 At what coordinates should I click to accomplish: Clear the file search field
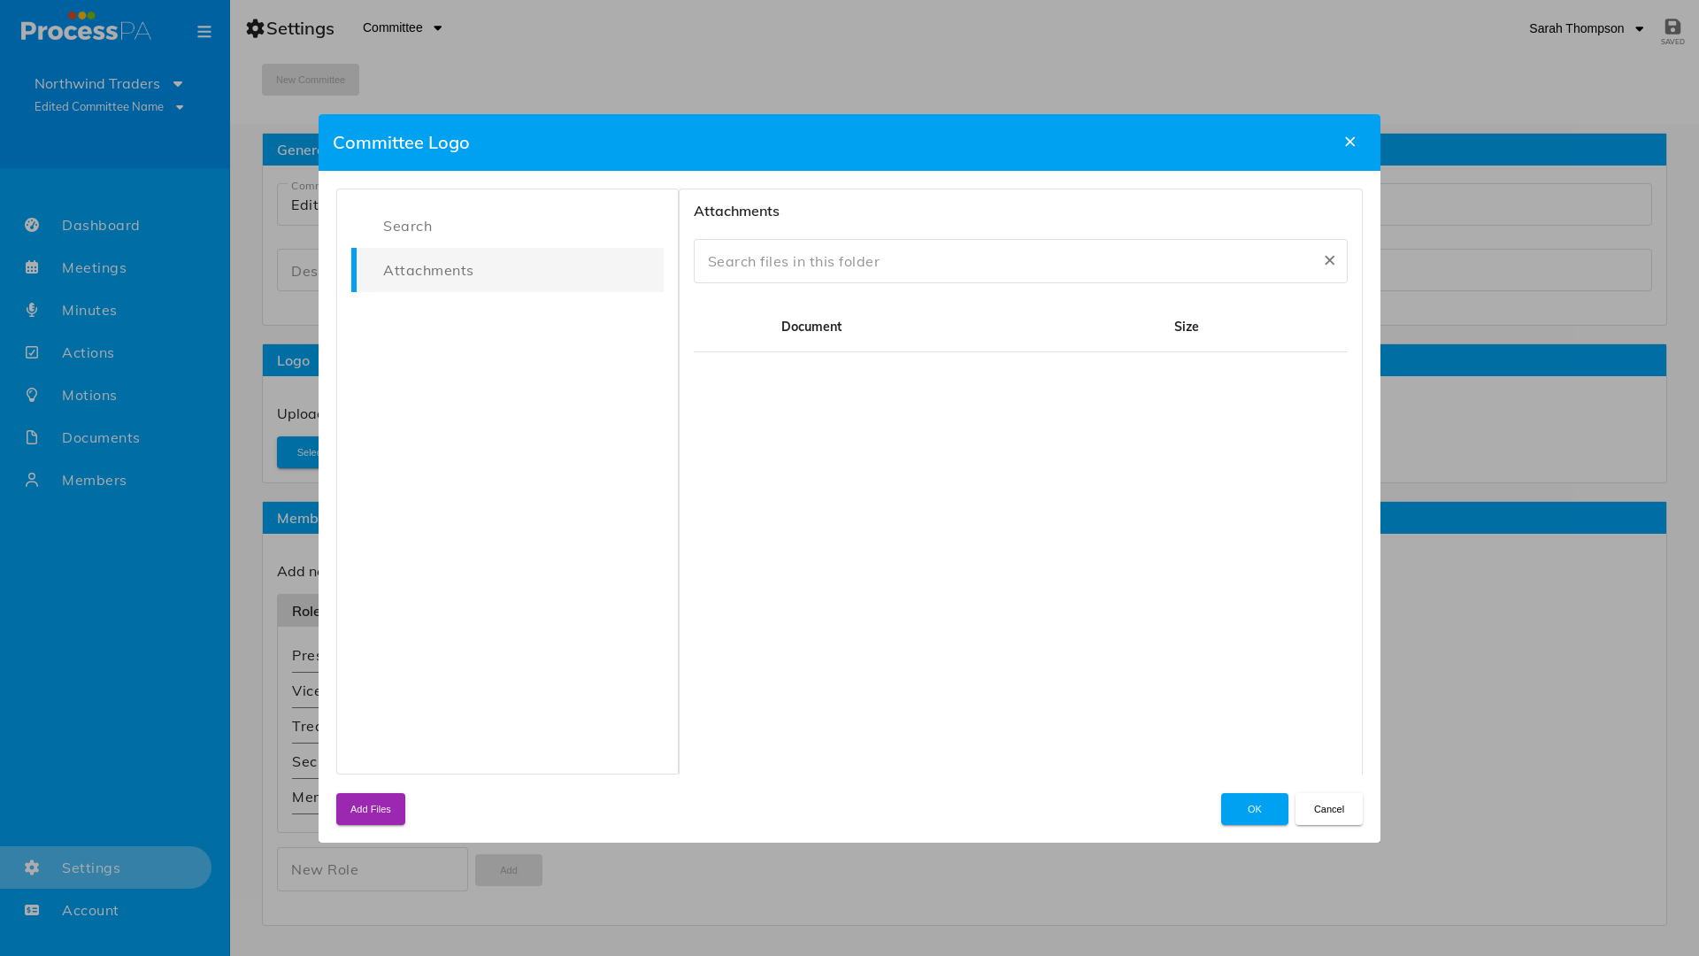1329,260
